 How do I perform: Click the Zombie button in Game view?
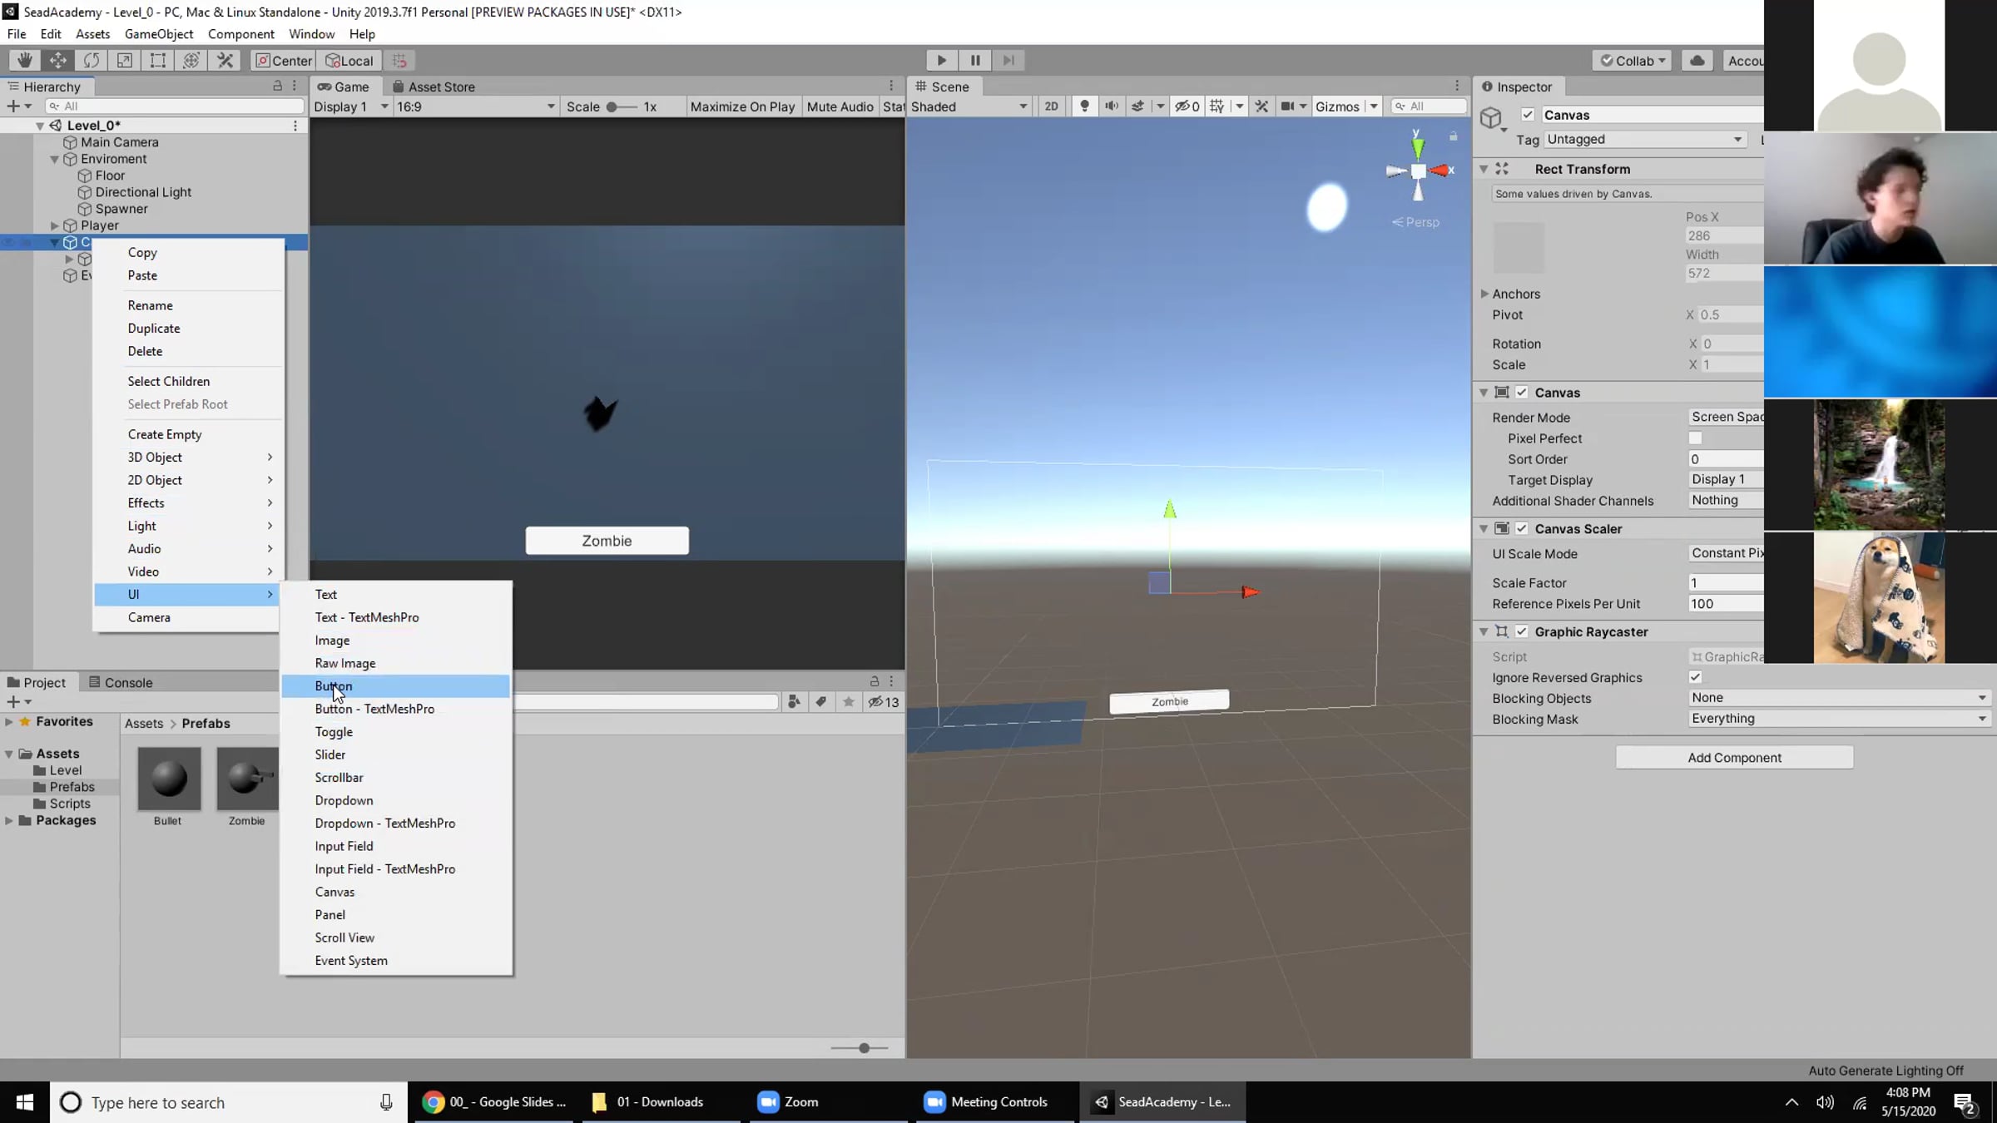[607, 541]
